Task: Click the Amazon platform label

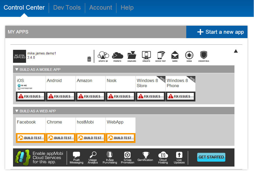Action: [x=84, y=80]
